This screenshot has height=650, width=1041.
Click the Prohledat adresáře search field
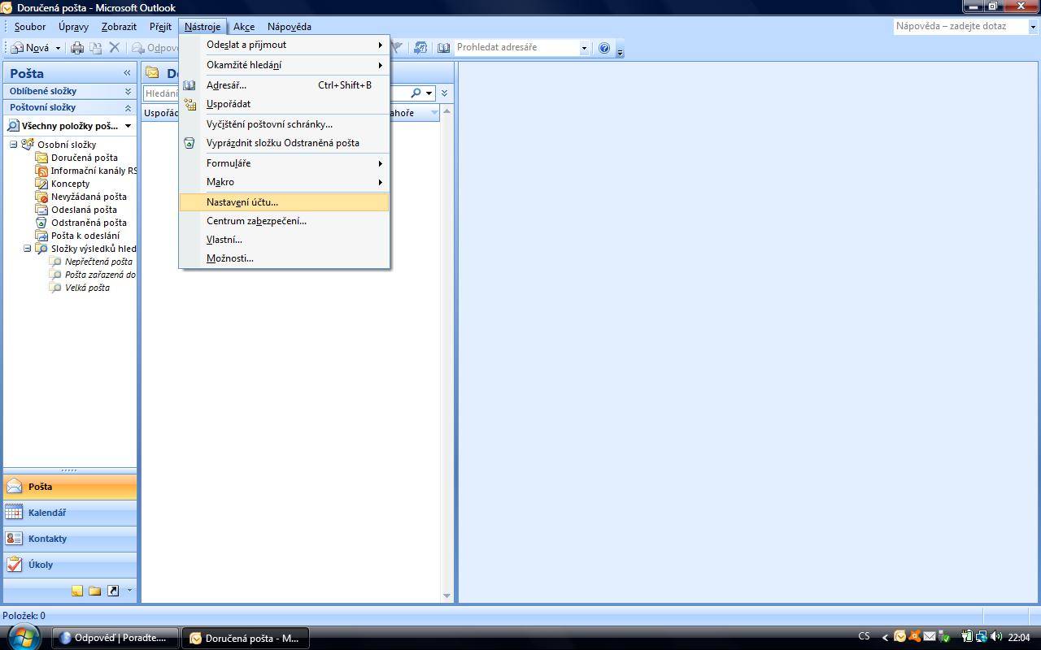coord(516,47)
